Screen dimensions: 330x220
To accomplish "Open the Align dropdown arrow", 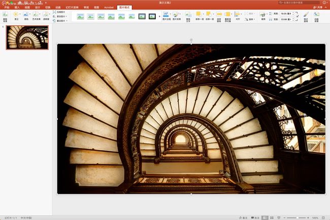I will click(x=241, y=14).
